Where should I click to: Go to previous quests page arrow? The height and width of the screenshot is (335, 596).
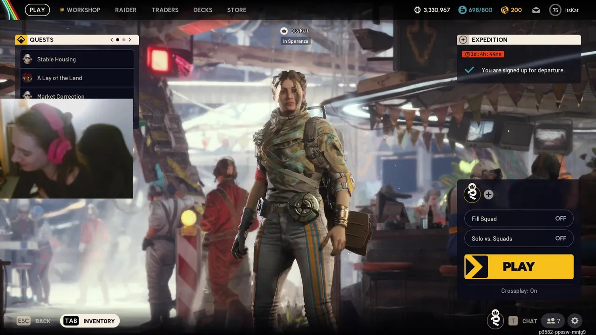[x=112, y=40]
